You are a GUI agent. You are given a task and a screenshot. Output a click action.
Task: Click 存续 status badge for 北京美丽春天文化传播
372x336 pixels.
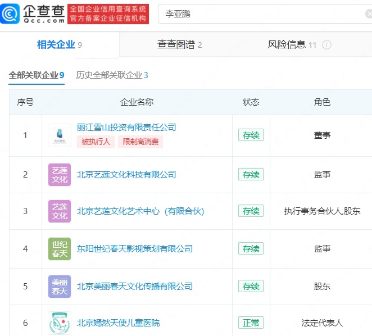251,286
